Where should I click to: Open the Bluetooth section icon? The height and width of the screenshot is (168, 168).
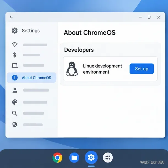pos(15,55)
